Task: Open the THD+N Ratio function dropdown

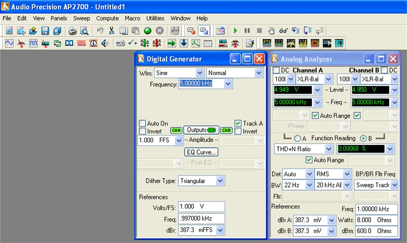Action: (328, 149)
